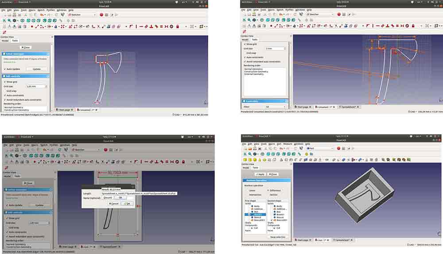Open Part workbench dropdown in Boolean Operation window
Viewport: 443px width, 254px height.
click(x=320, y=148)
